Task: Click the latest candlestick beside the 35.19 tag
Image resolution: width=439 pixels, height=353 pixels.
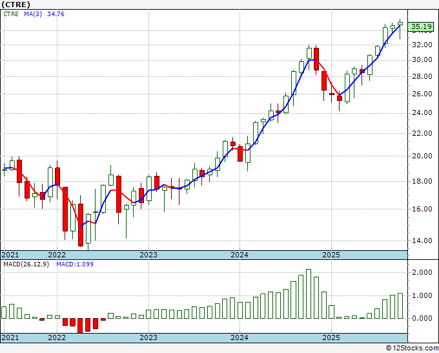Action: click(400, 29)
